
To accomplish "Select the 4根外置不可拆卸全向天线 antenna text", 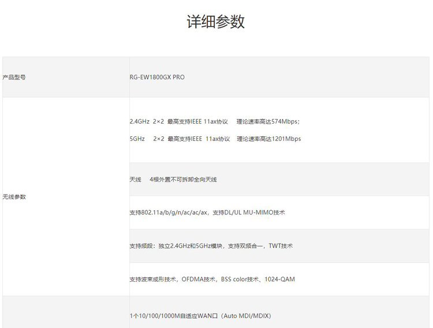I will click(183, 180).
